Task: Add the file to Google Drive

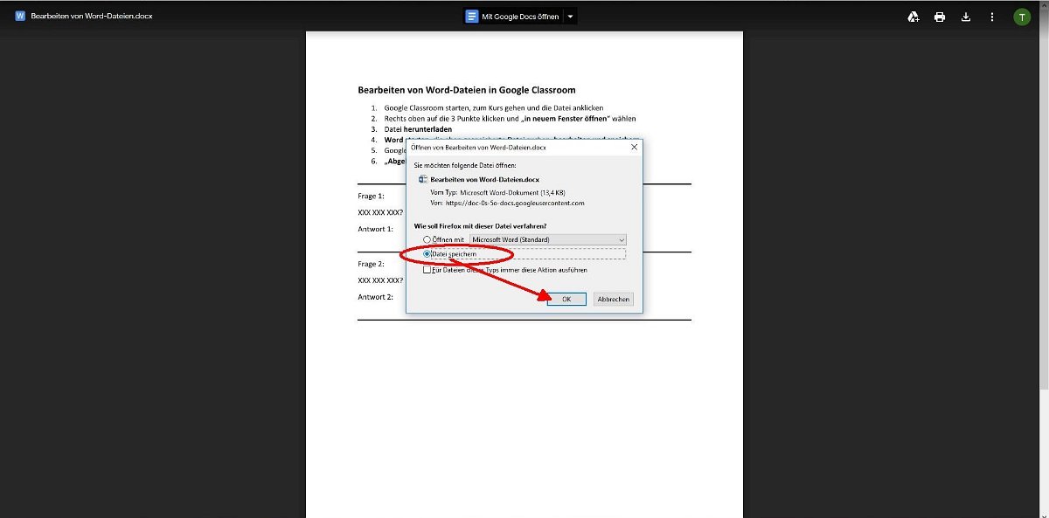Action: click(x=913, y=17)
